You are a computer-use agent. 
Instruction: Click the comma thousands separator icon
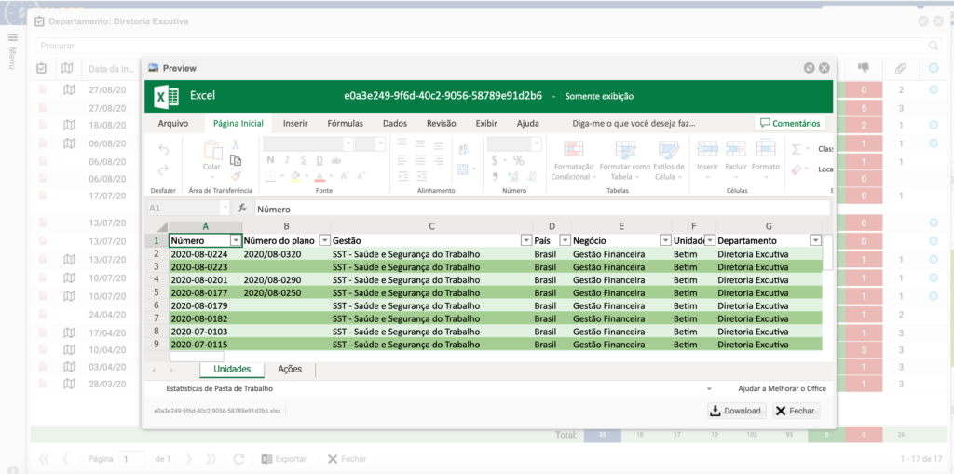(496, 176)
